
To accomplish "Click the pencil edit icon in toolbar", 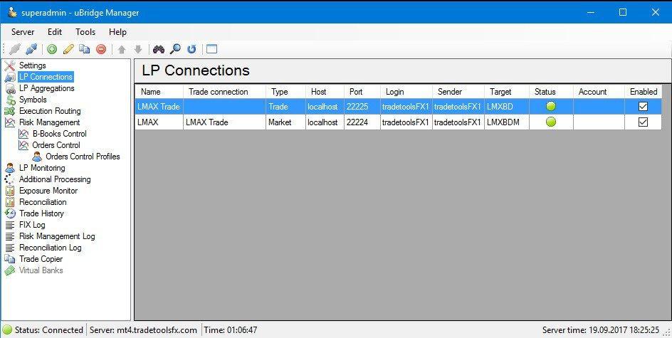I will click(68, 49).
